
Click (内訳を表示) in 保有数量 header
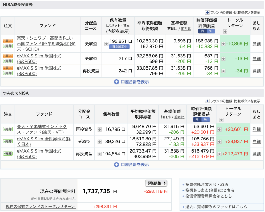pyautogui.click(x=118, y=31)
